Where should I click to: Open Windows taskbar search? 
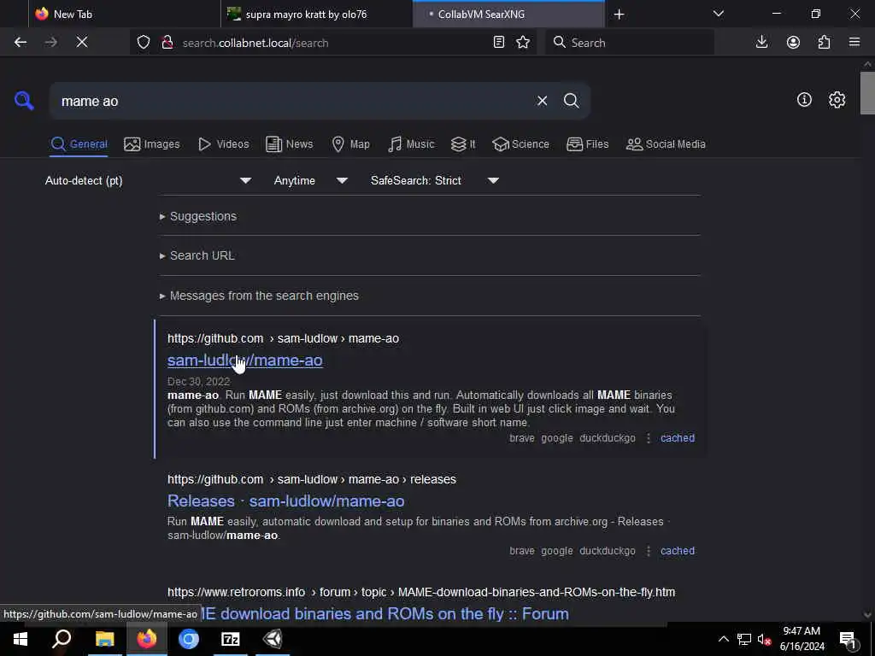click(x=62, y=639)
